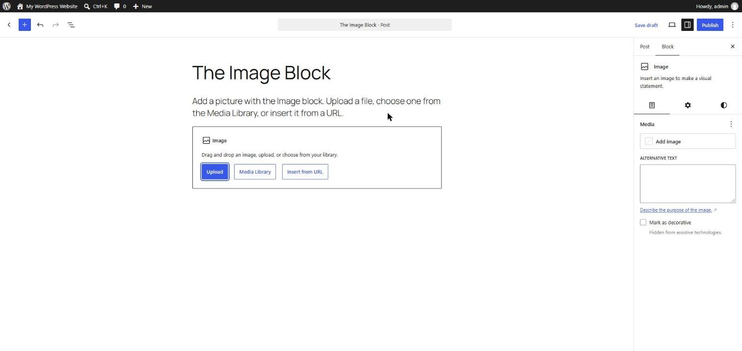Click the admin avatar image

[x=734, y=6]
